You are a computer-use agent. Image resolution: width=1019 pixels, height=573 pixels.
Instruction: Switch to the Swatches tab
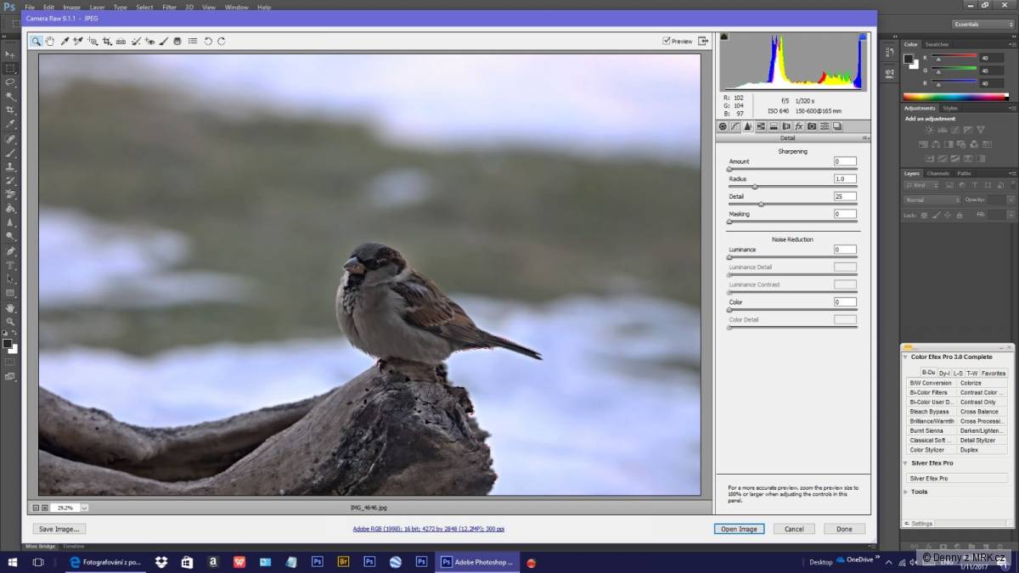(937, 44)
